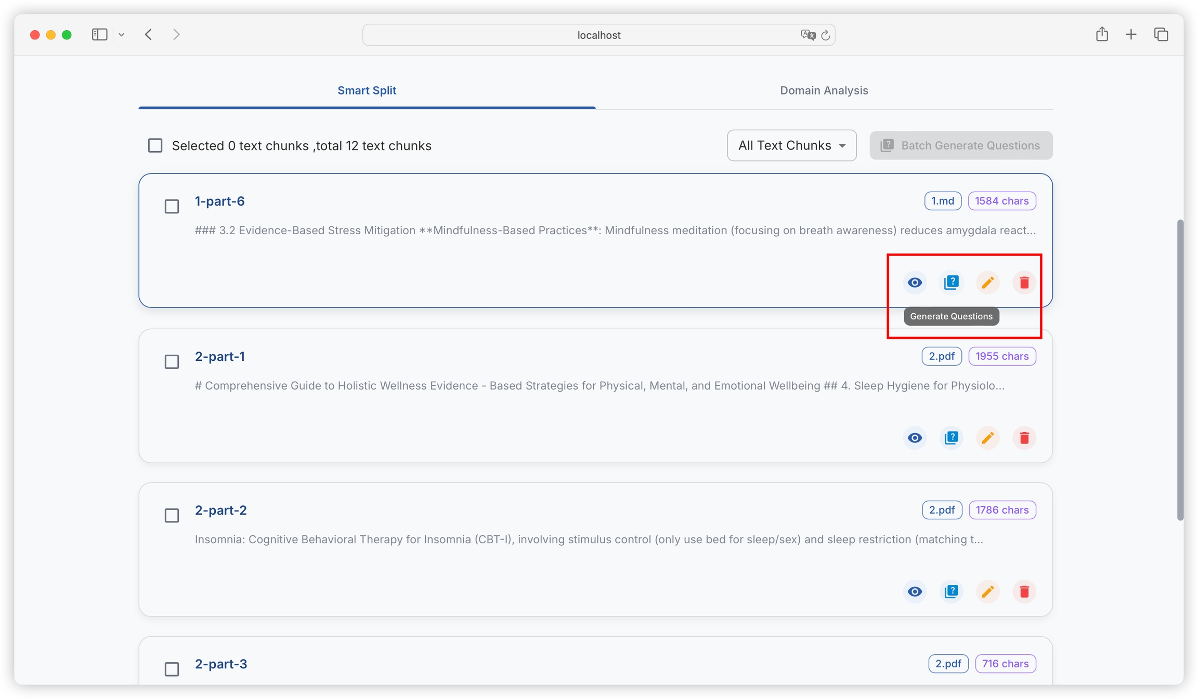The image size is (1198, 699).
Task: Open the All Text Chunks dropdown
Action: [x=791, y=145]
